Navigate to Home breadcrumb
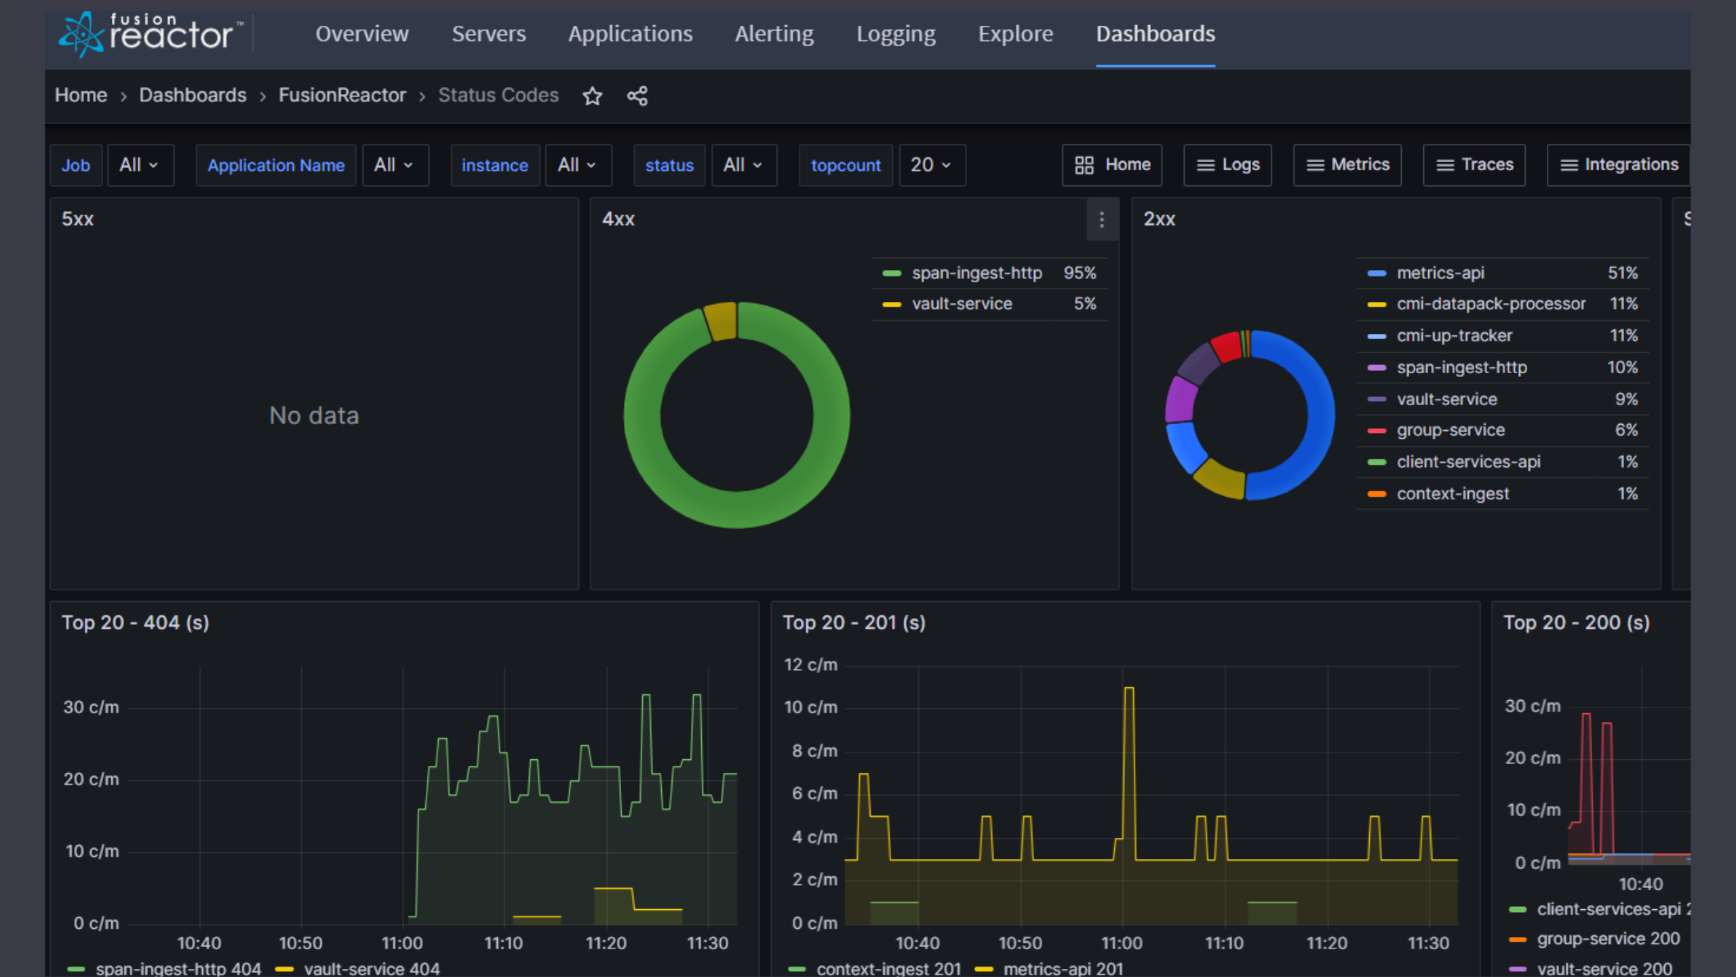The image size is (1736, 977). (x=81, y=95)
